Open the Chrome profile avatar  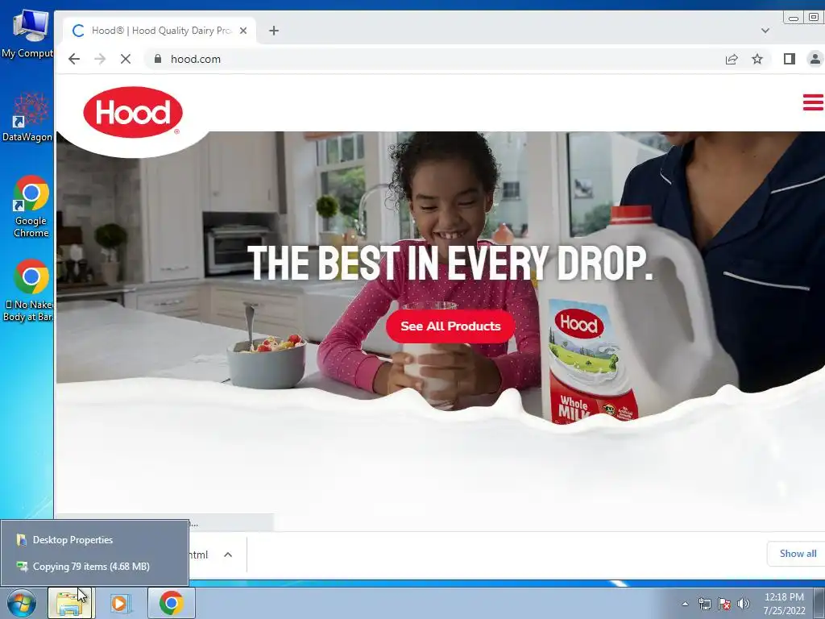tap(815, 59)
